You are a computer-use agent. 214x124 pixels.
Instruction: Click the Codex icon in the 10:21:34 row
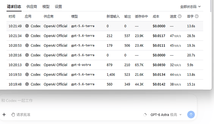tap(27, 36)
